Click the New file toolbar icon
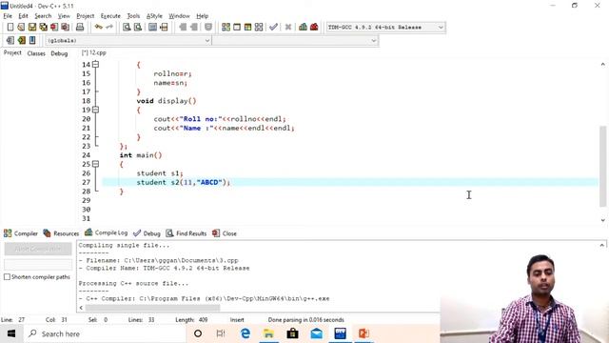This screenshot has width=609, height=343. coord(10,27)
